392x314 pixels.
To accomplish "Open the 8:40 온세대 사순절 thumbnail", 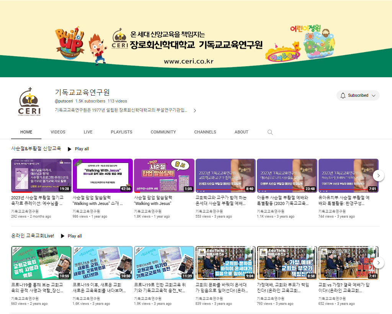I will 225,176.
